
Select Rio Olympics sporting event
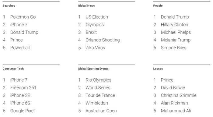(98, 80)
